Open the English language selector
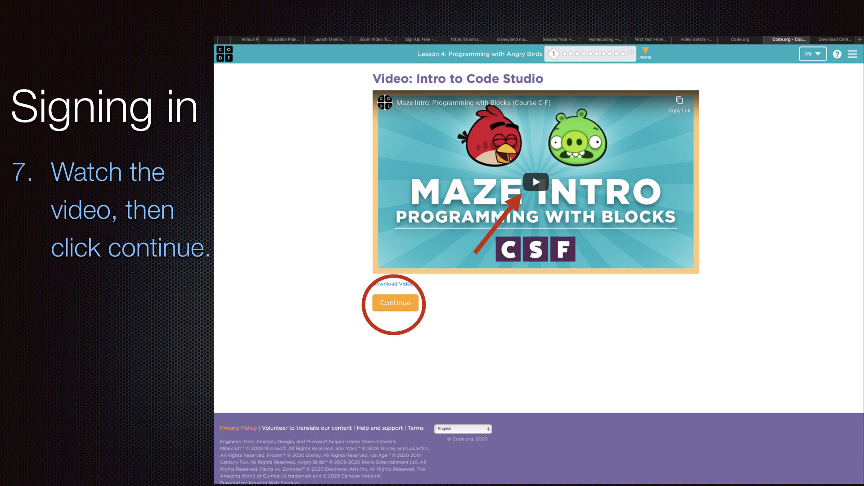This screenshot has width=864, height=486. coord(463,429)
